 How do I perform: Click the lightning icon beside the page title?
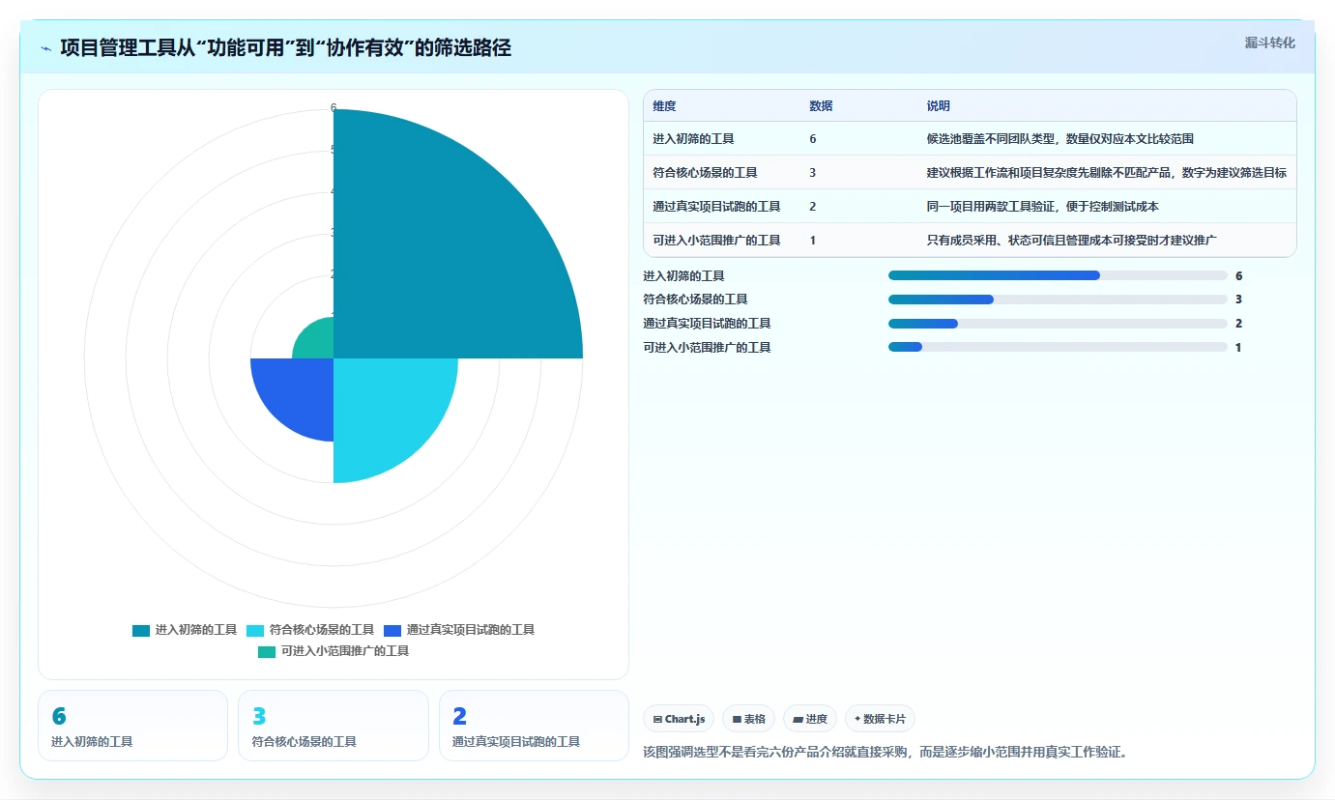point(46,48)
